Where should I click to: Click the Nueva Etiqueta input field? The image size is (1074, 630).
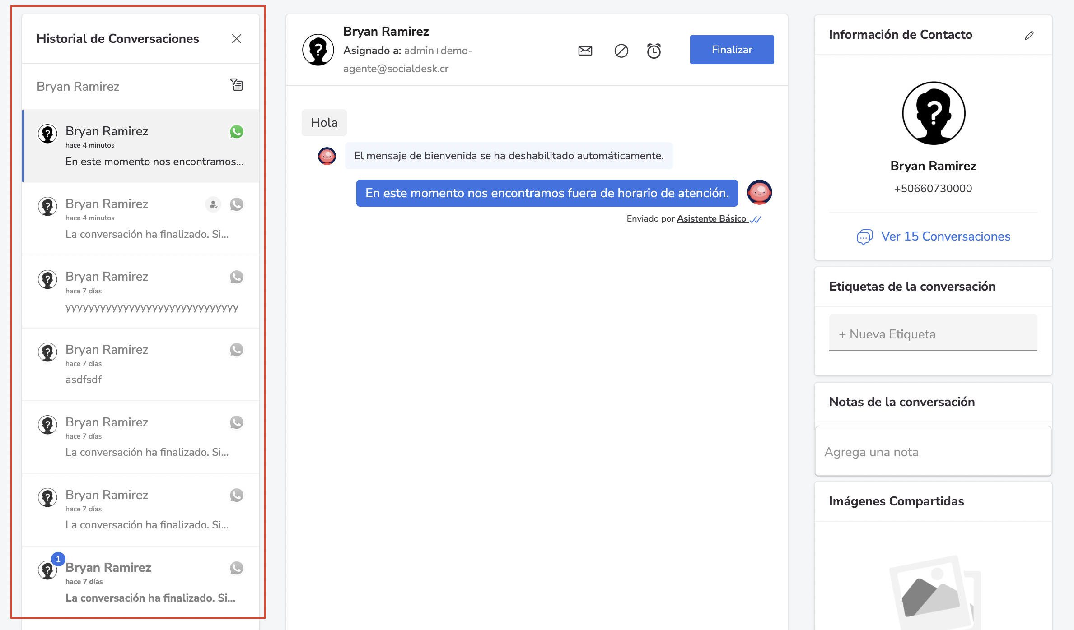[x=933, y=334]
